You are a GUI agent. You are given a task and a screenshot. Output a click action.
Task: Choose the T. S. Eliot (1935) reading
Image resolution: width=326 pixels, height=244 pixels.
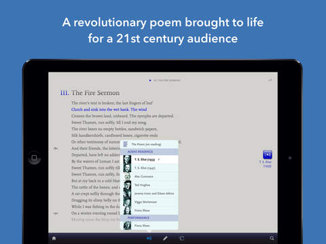[x=149, y=159]
